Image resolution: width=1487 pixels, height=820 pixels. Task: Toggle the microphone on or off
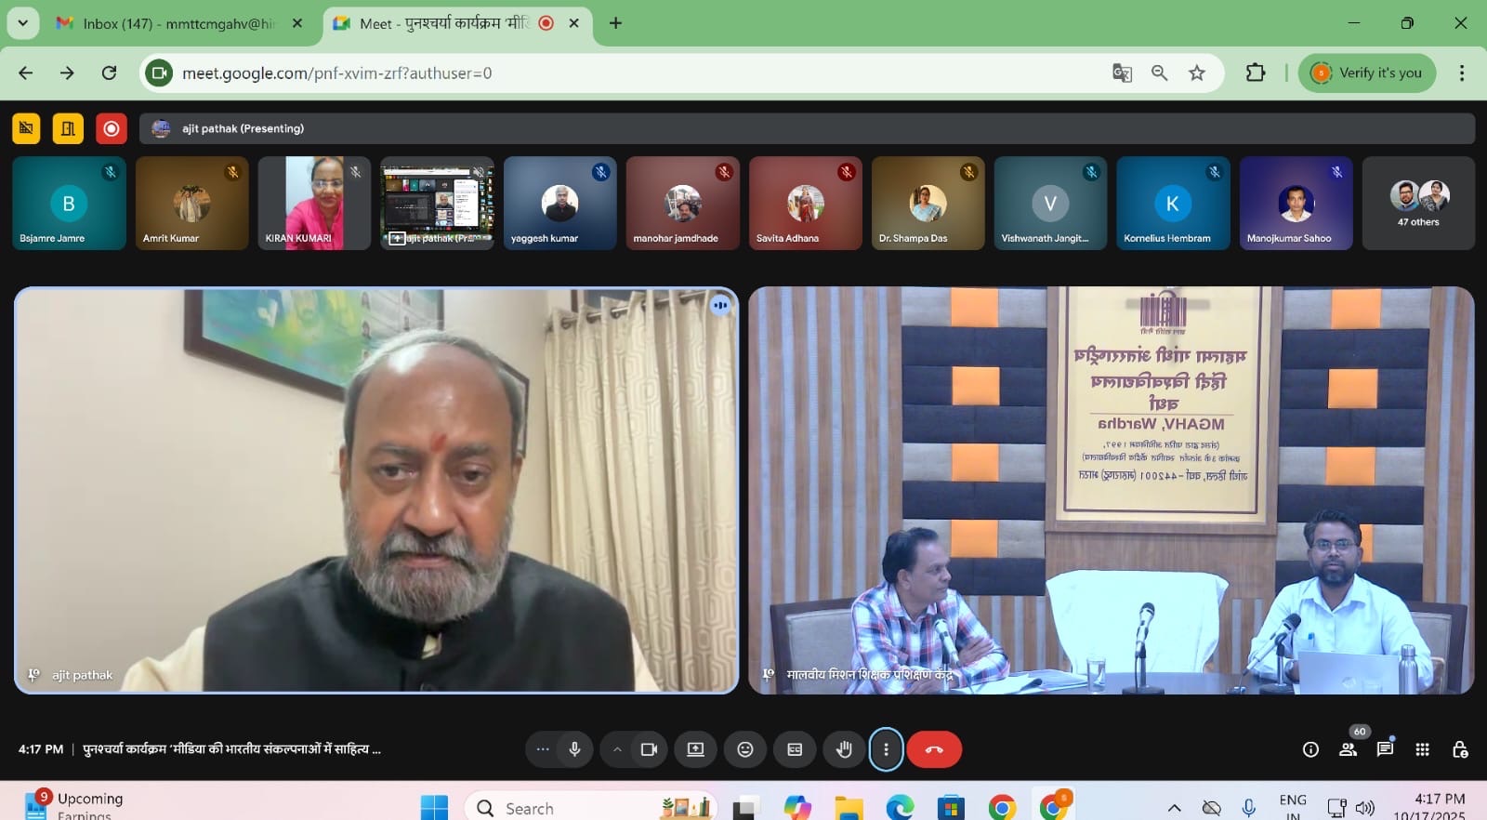pos(575,749)
